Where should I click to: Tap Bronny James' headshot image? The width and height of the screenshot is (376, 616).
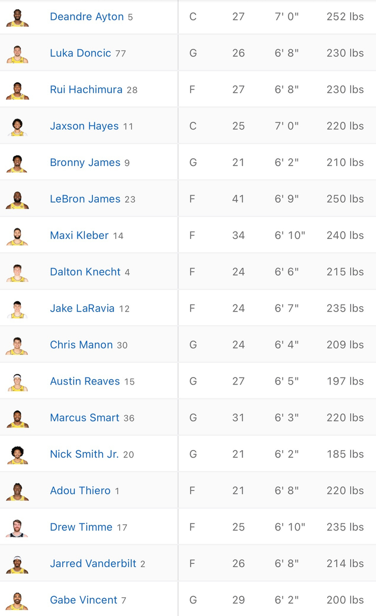pyautogui.click(x=17, y=163)
